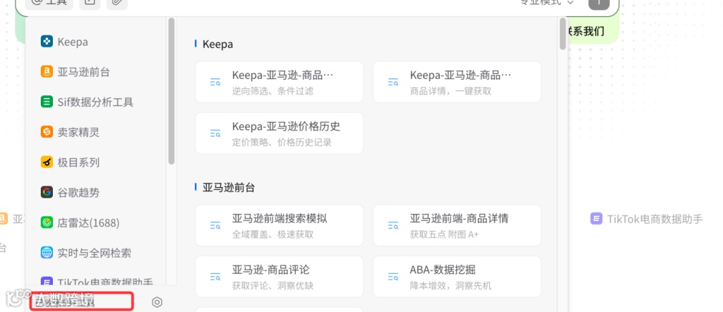Select 极目系列 in the sidebar
This screenshot has width=723, height=312.
click(70, 162)
